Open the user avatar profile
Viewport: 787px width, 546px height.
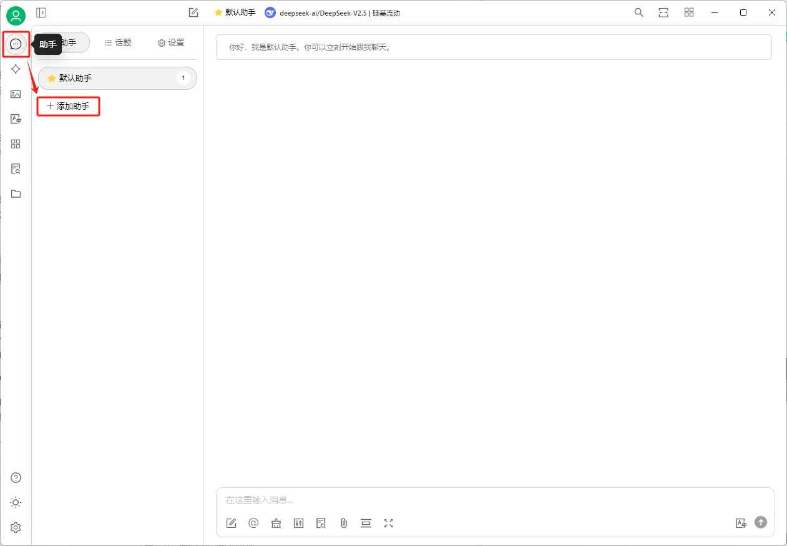(x=16, y=15)
